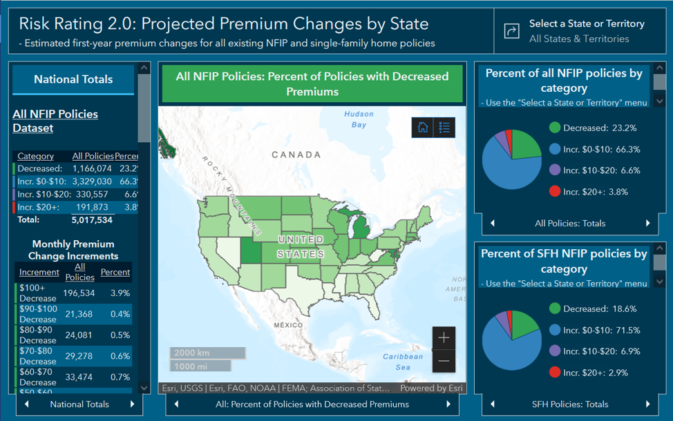Show next map after Decreased Premiums
The width and height of the screenshot is (673, 421).
(448, 404)
